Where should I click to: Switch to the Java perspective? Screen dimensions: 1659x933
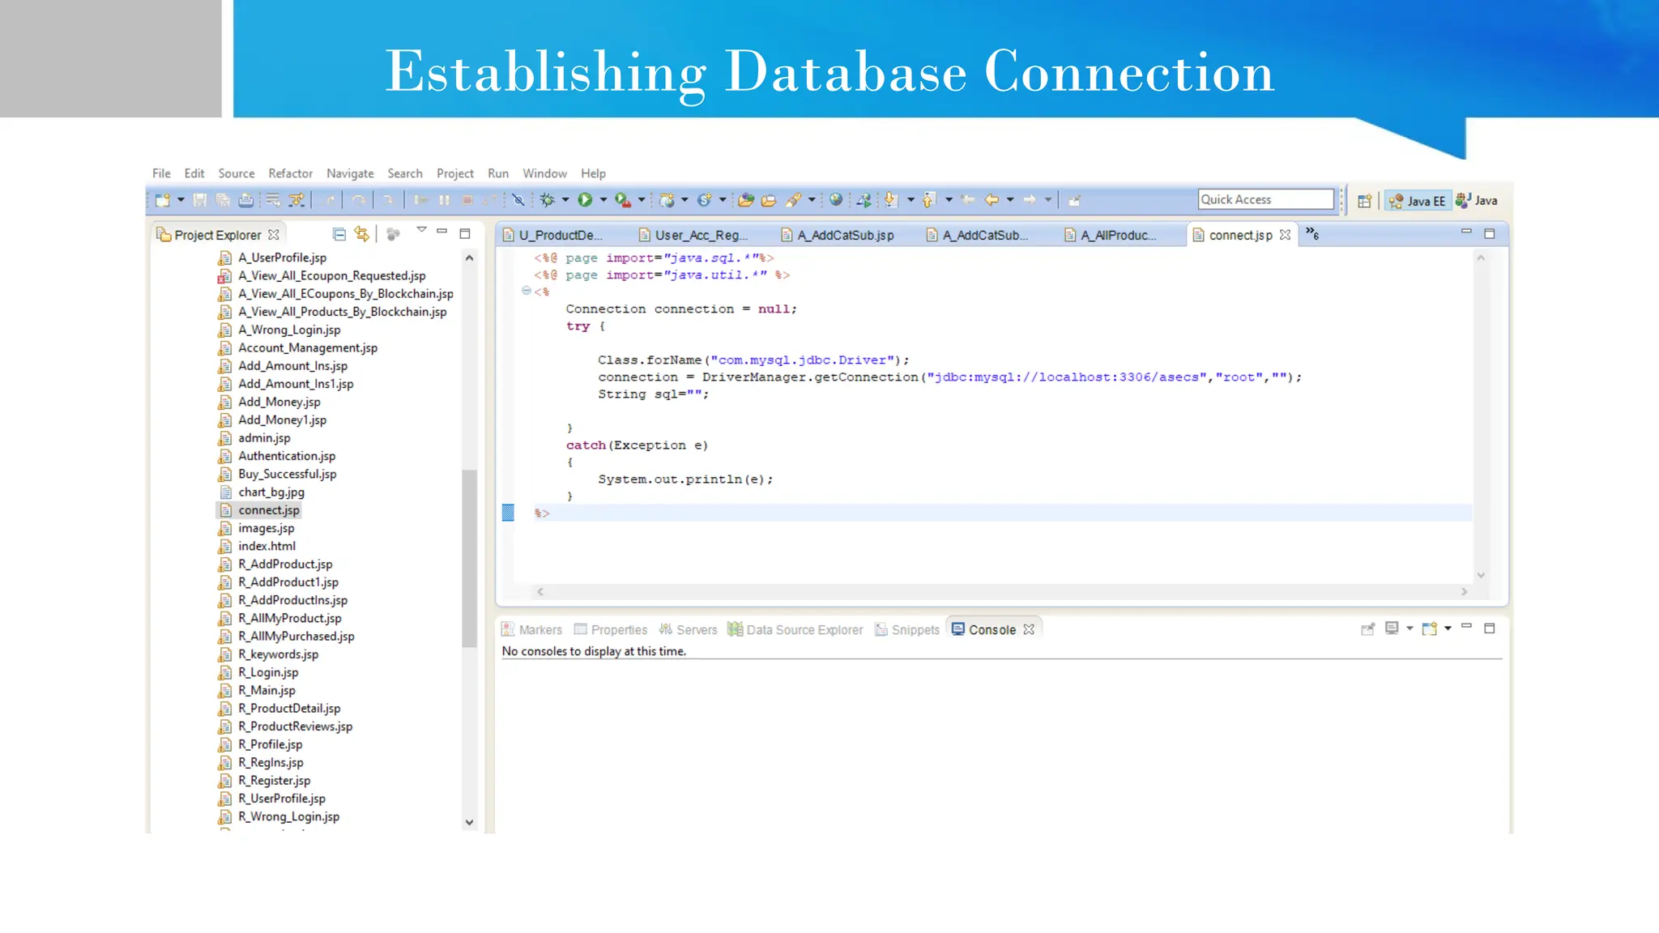(x=1477, y=200)
